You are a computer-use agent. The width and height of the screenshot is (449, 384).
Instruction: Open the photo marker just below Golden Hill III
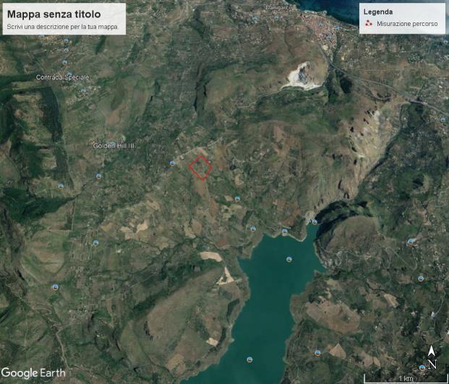point(98,175)
